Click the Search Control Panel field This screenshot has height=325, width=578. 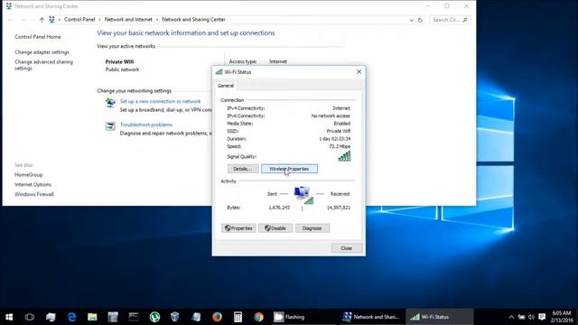(x=450, y=20)
